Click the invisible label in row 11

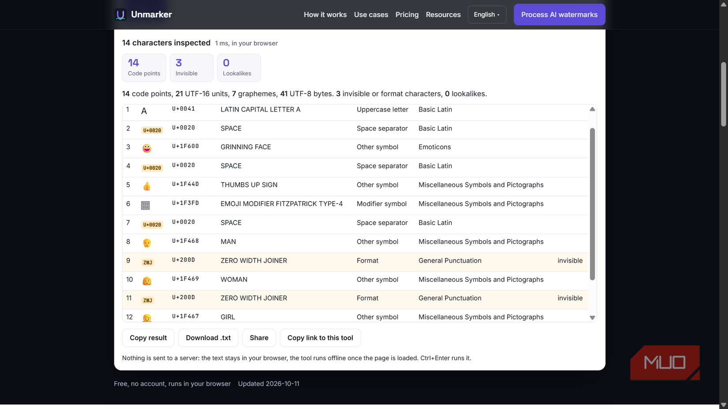coord(570,298)
